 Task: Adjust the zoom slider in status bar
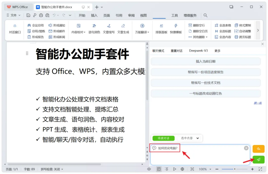click(235, 169)
